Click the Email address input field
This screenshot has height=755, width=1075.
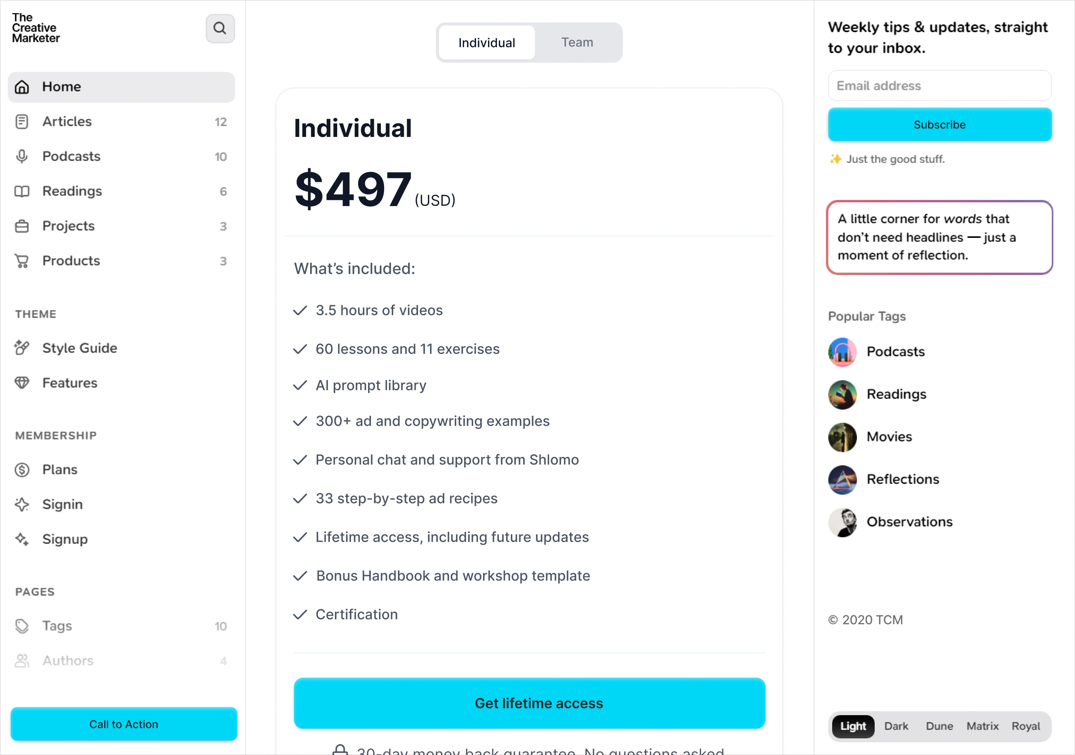939,86
